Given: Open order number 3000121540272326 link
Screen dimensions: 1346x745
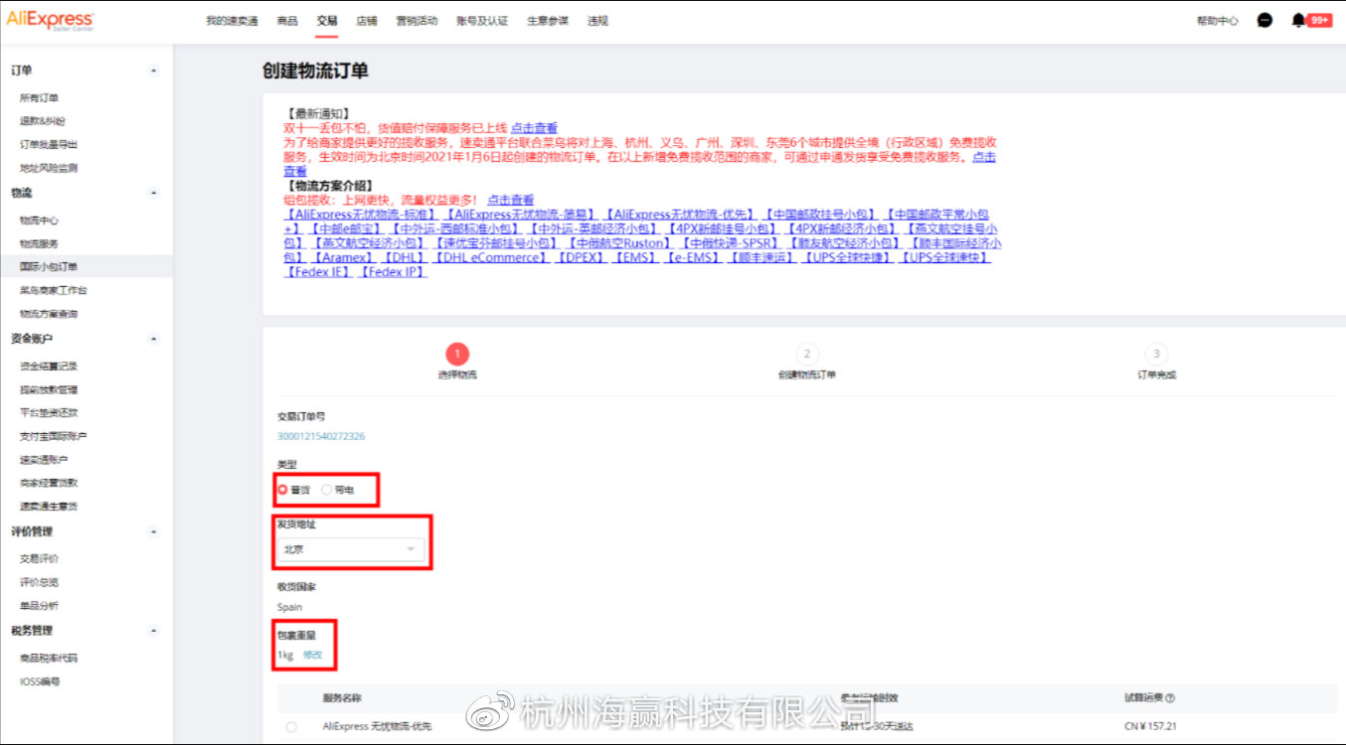Looking at the screenshot, I should 321,436.
